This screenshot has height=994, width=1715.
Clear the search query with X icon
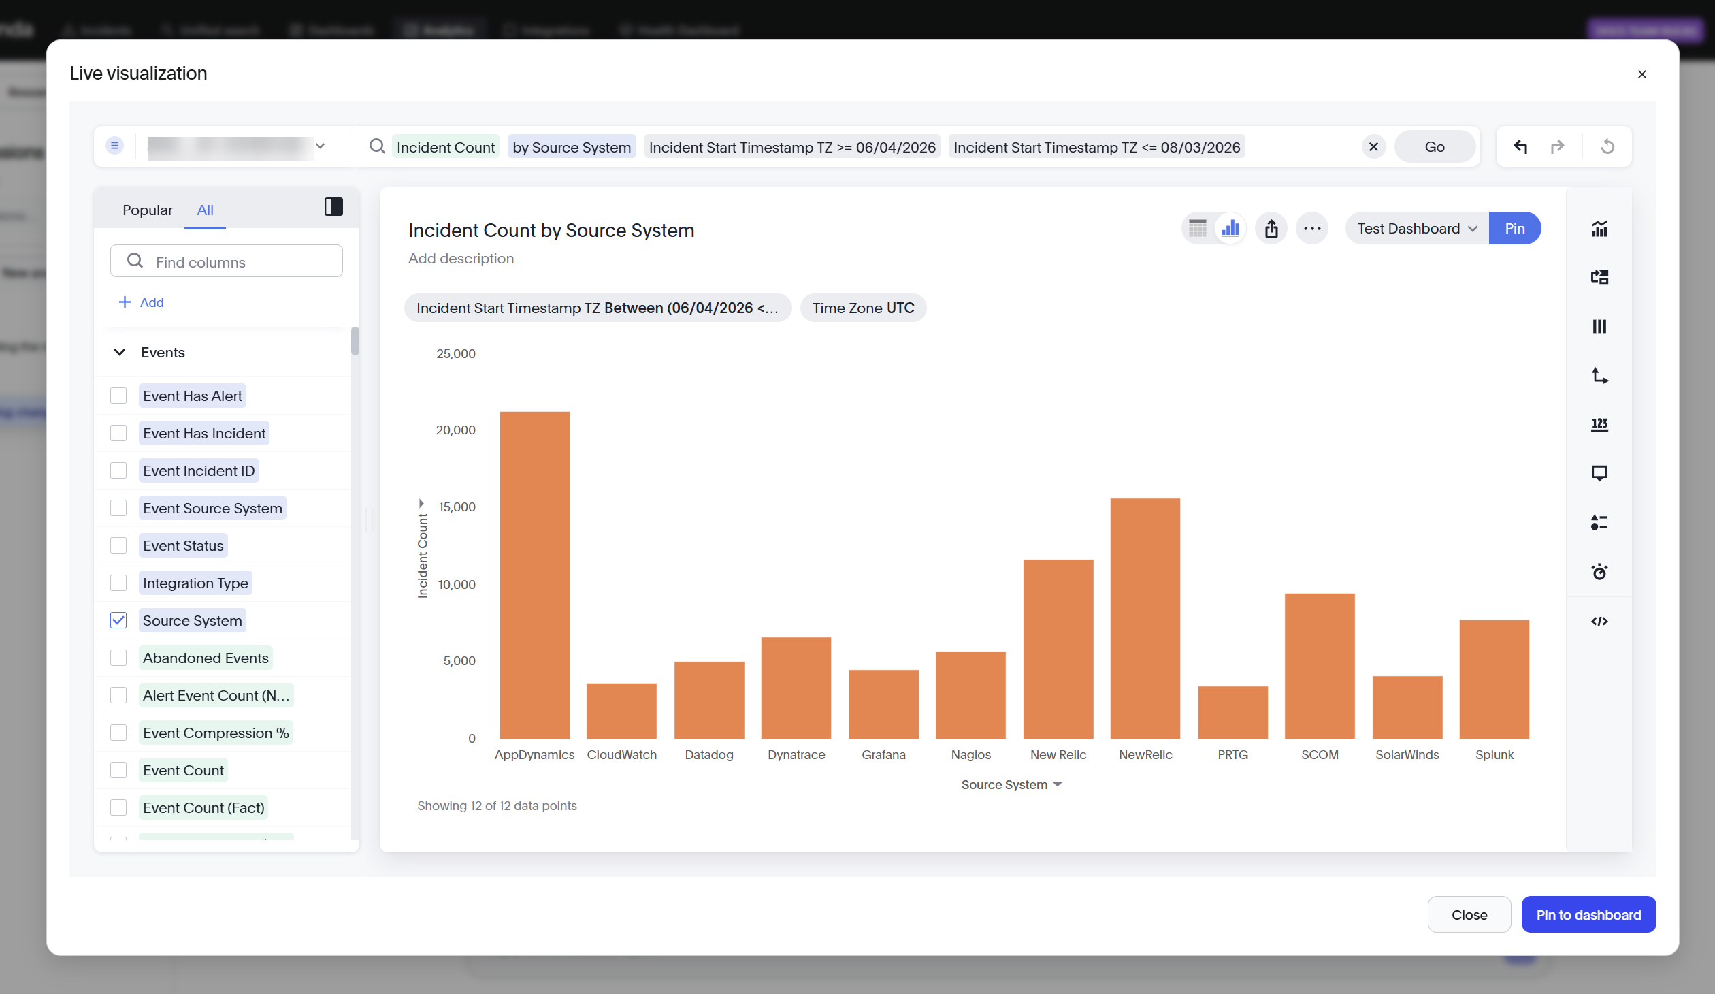[1373, 146]
